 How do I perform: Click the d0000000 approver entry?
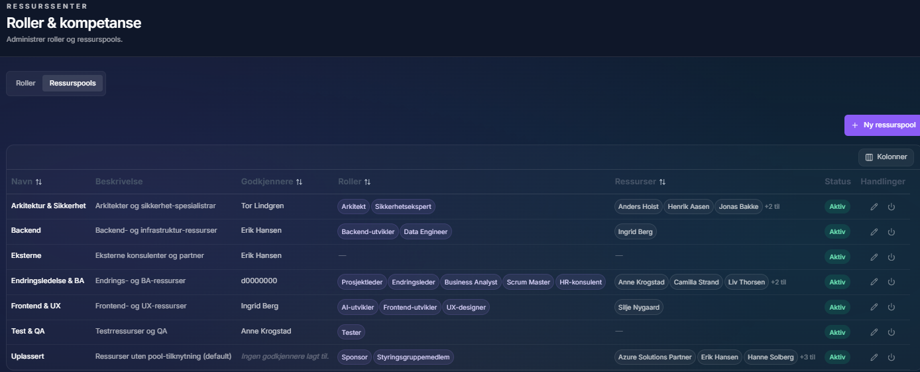[x=259, y=281]
